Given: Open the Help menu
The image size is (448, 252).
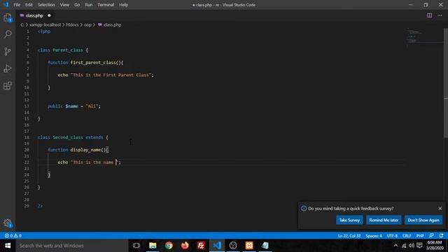Looking at the screenshot, I should click(123, 5).
